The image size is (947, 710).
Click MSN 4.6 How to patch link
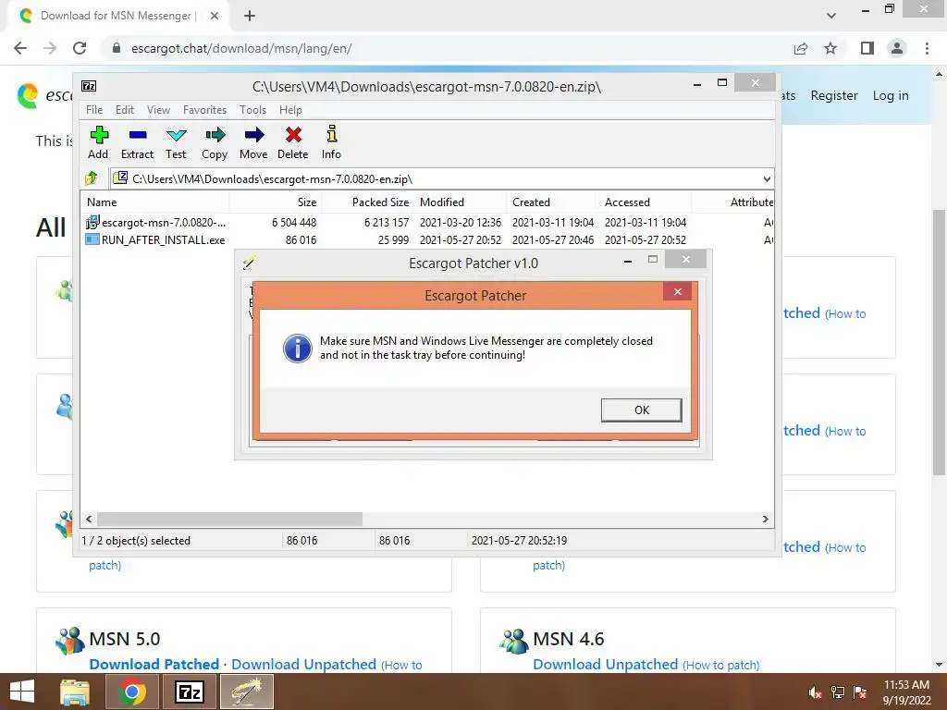[721, 665]
